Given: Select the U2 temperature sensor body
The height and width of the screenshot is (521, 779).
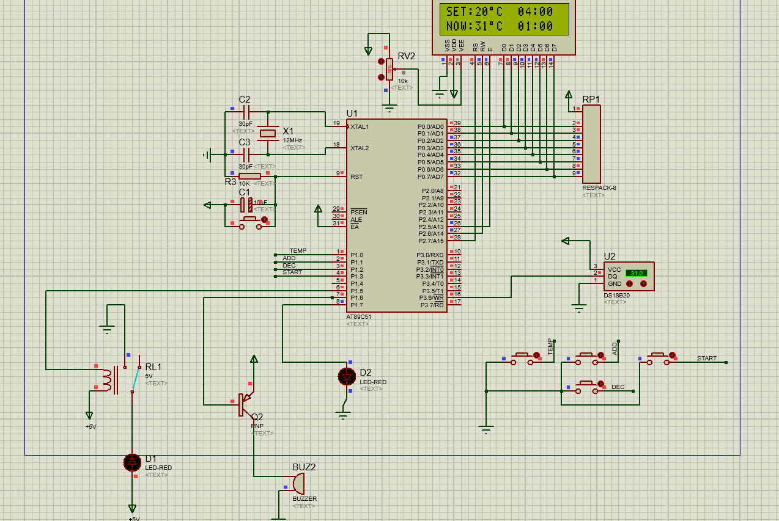Looking at the screenshot, I should click(x=629, y=276).
